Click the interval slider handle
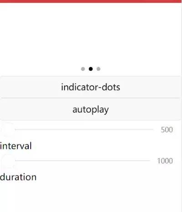182x212 pixels. [8, 130]
